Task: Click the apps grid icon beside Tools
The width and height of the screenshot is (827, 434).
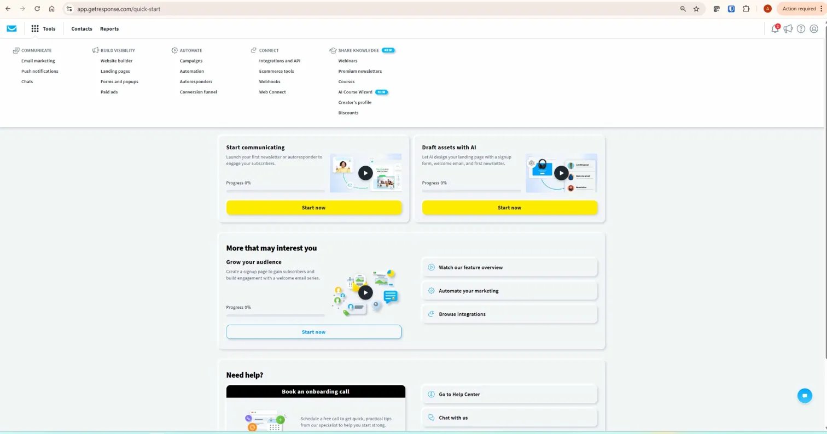Action: point(34,28)
